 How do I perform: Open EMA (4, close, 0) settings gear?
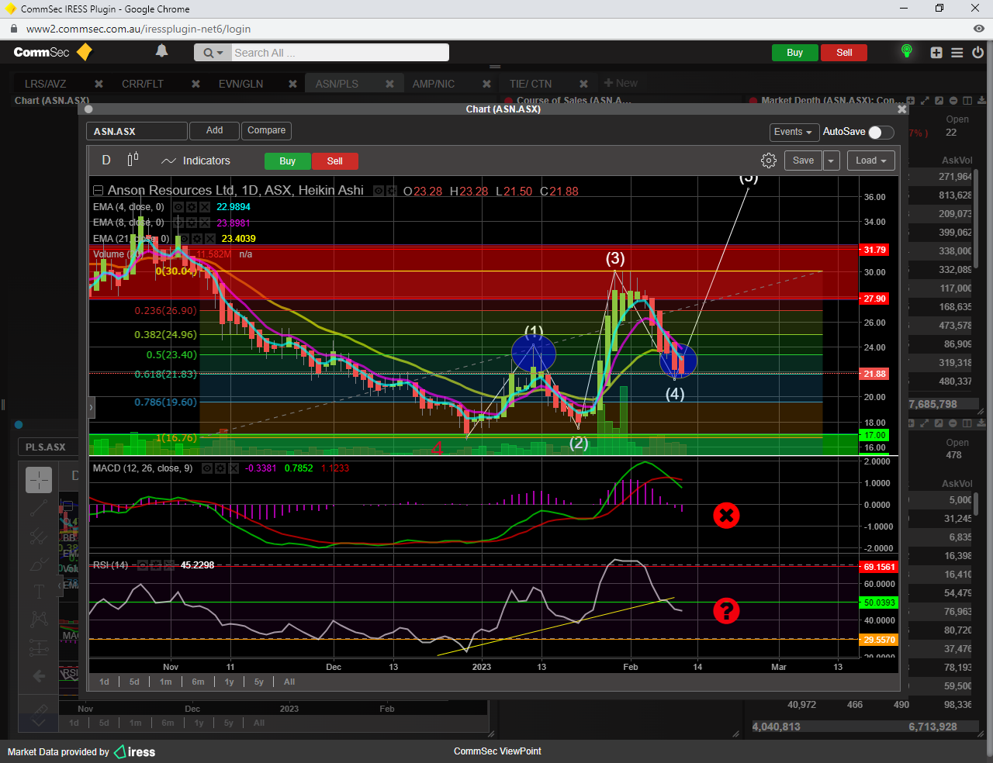click(192, 207)
